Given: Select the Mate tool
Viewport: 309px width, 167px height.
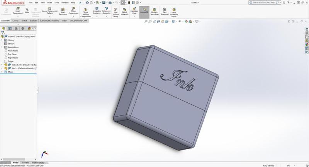Looking at the screenshot, I should click(x=27, y=11).
